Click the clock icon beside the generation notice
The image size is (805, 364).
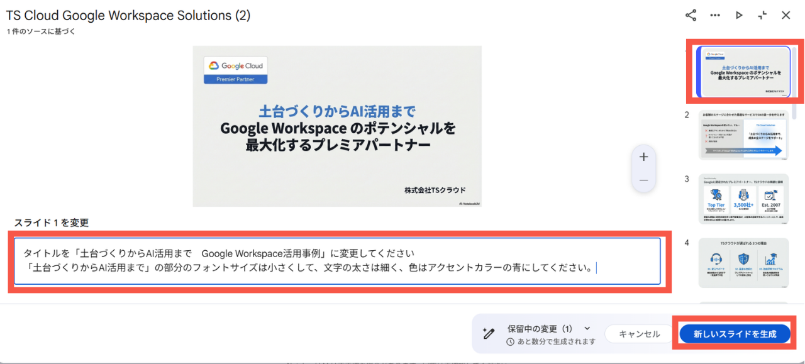511,342
